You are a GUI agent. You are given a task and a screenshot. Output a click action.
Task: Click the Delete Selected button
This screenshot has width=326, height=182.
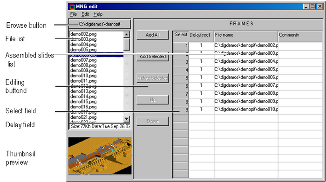153,78
